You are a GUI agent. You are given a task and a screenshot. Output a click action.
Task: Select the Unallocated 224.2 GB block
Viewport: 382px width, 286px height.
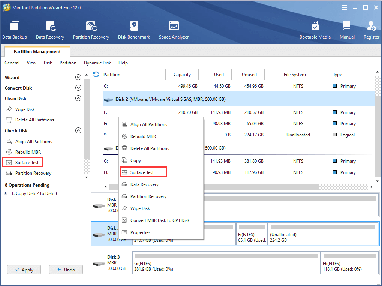323,234
